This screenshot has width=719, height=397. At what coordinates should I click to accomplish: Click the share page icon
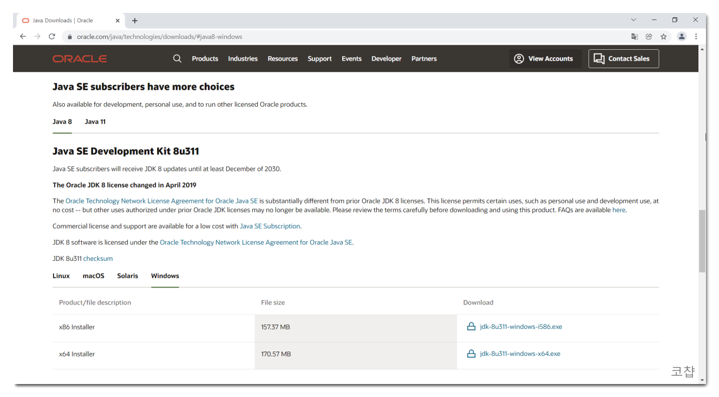click(649, 36)
